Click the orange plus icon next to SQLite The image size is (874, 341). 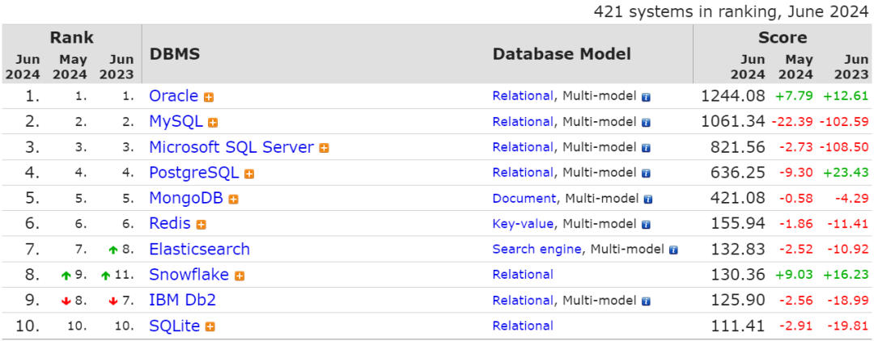coord(210,326)
